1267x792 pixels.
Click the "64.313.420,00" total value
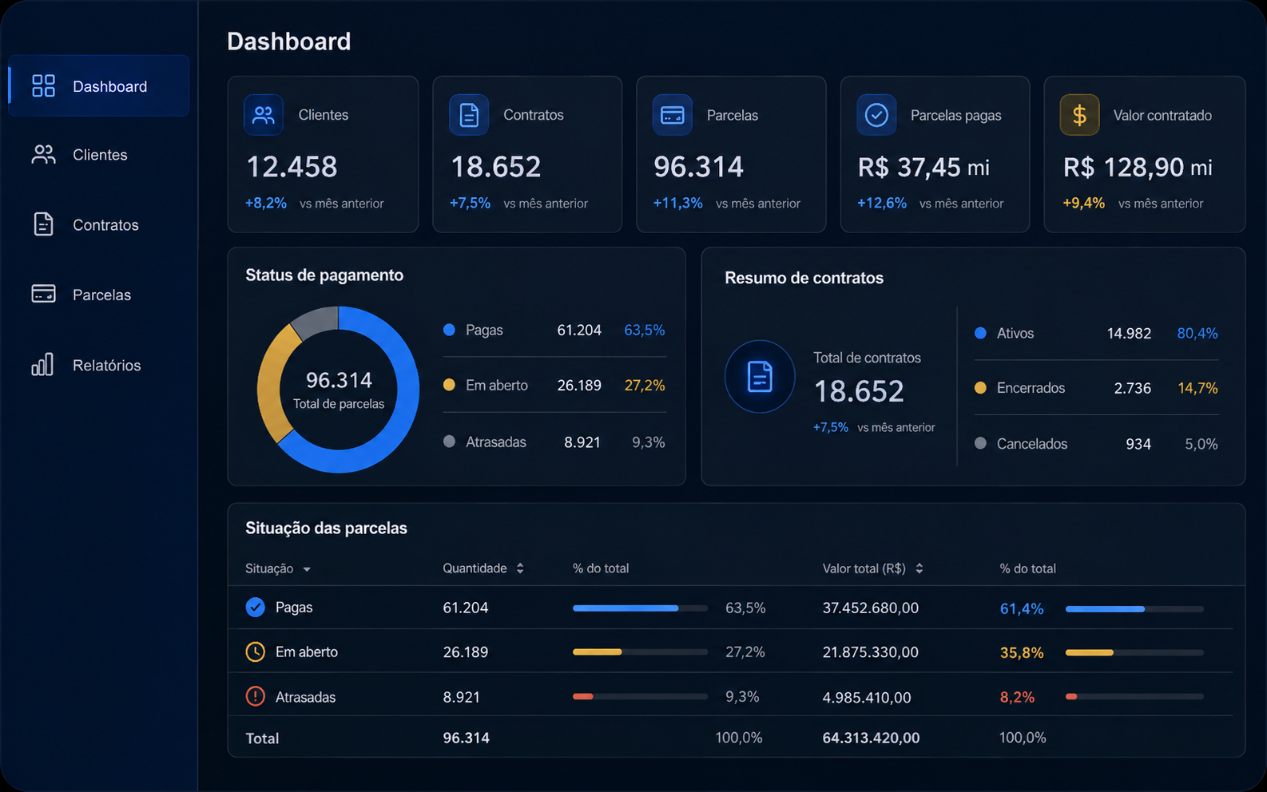tap(872, 738)
